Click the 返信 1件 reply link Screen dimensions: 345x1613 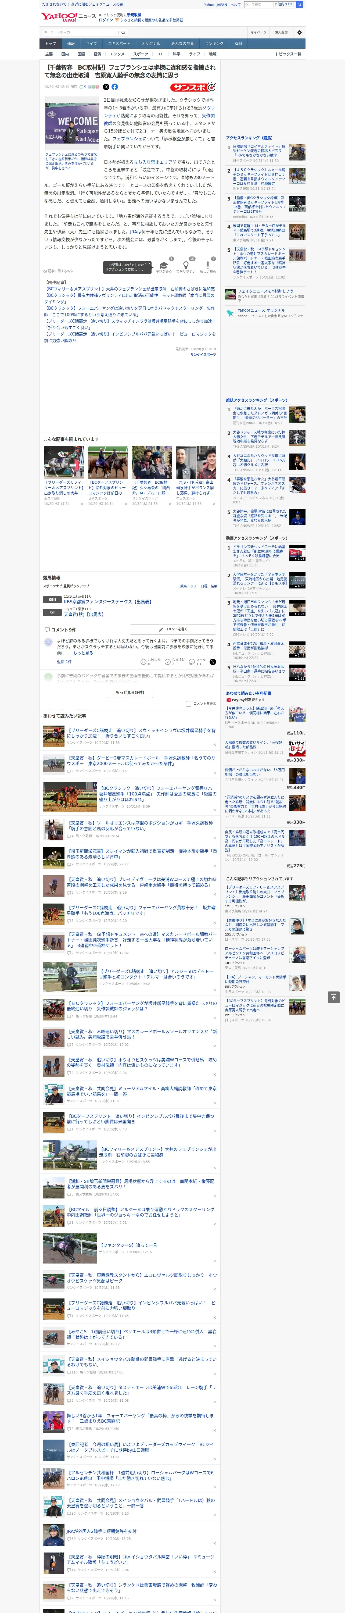64,661
